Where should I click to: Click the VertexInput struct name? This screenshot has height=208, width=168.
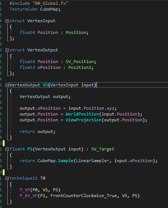(41, 21)
